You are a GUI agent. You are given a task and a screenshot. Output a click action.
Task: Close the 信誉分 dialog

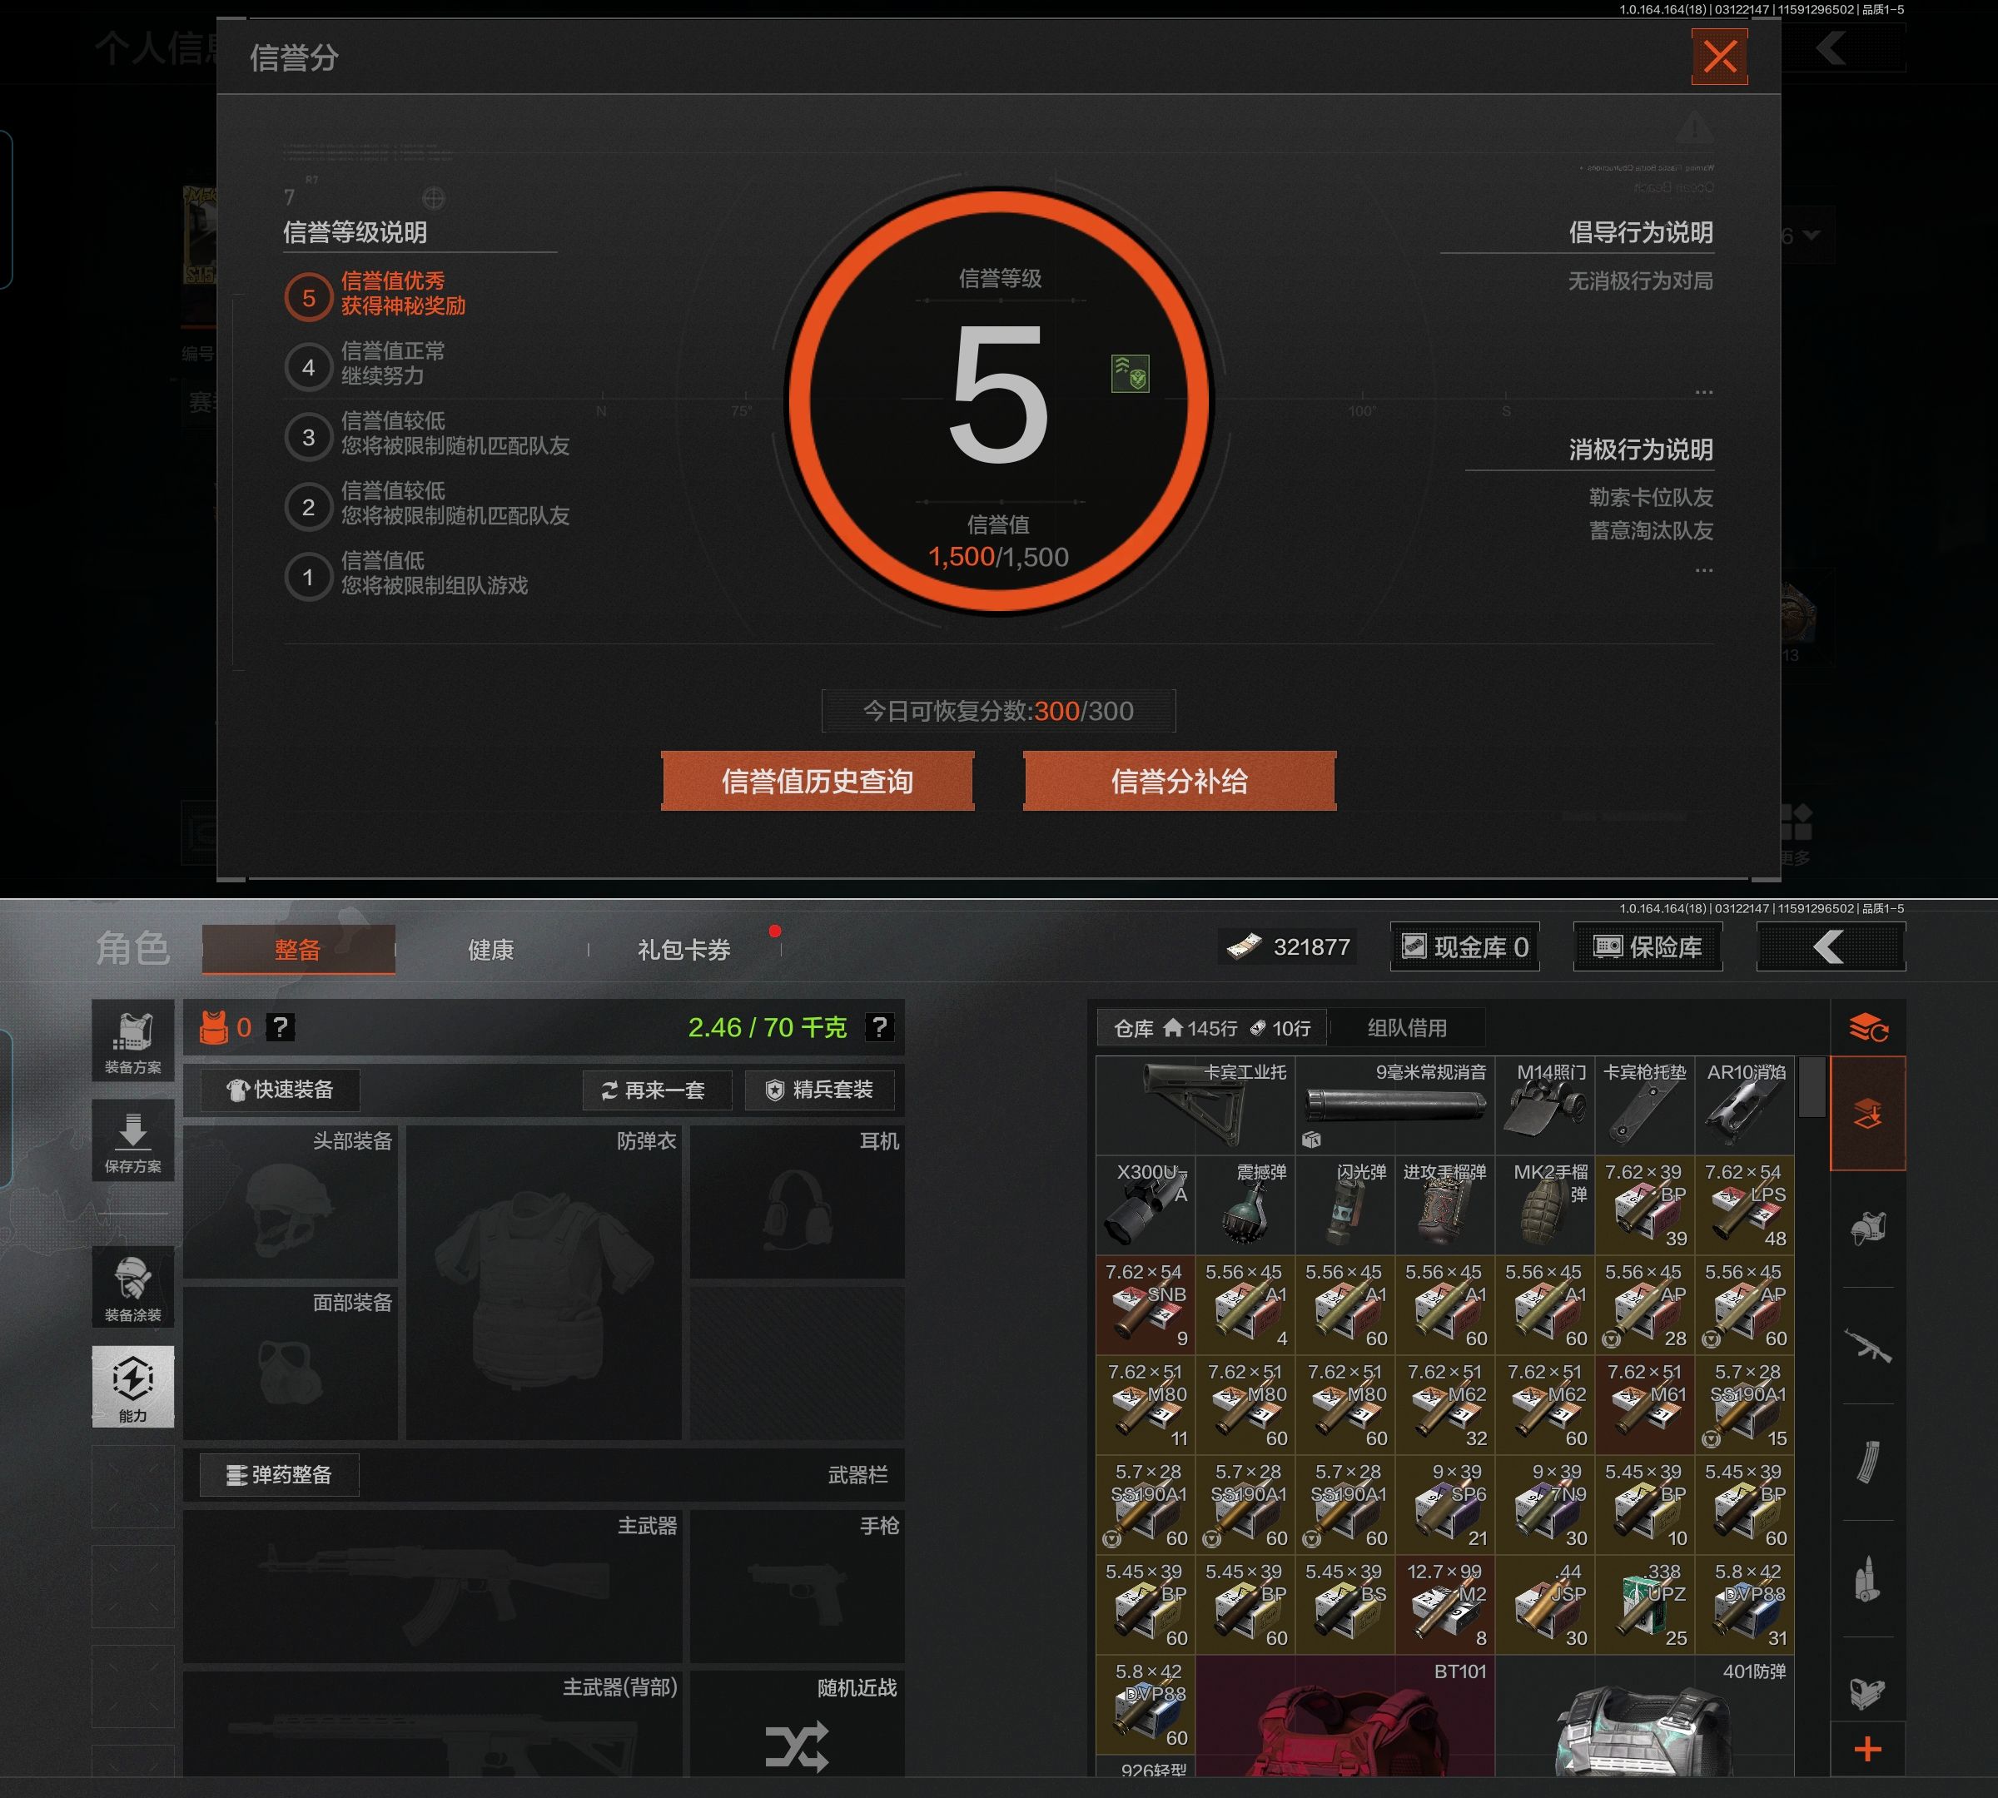(x=1719, y=57)
